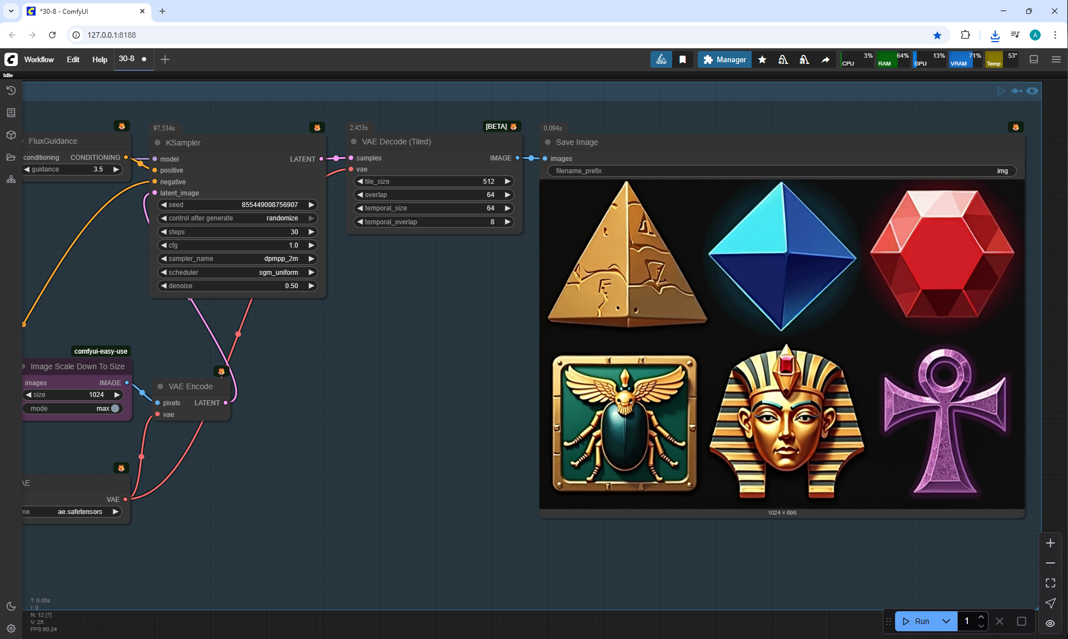Image resolution: width=1068 pixels, height=639 pixels.
Task: Open the workflows folder sidebar icon
Action: tap(11, 157)
